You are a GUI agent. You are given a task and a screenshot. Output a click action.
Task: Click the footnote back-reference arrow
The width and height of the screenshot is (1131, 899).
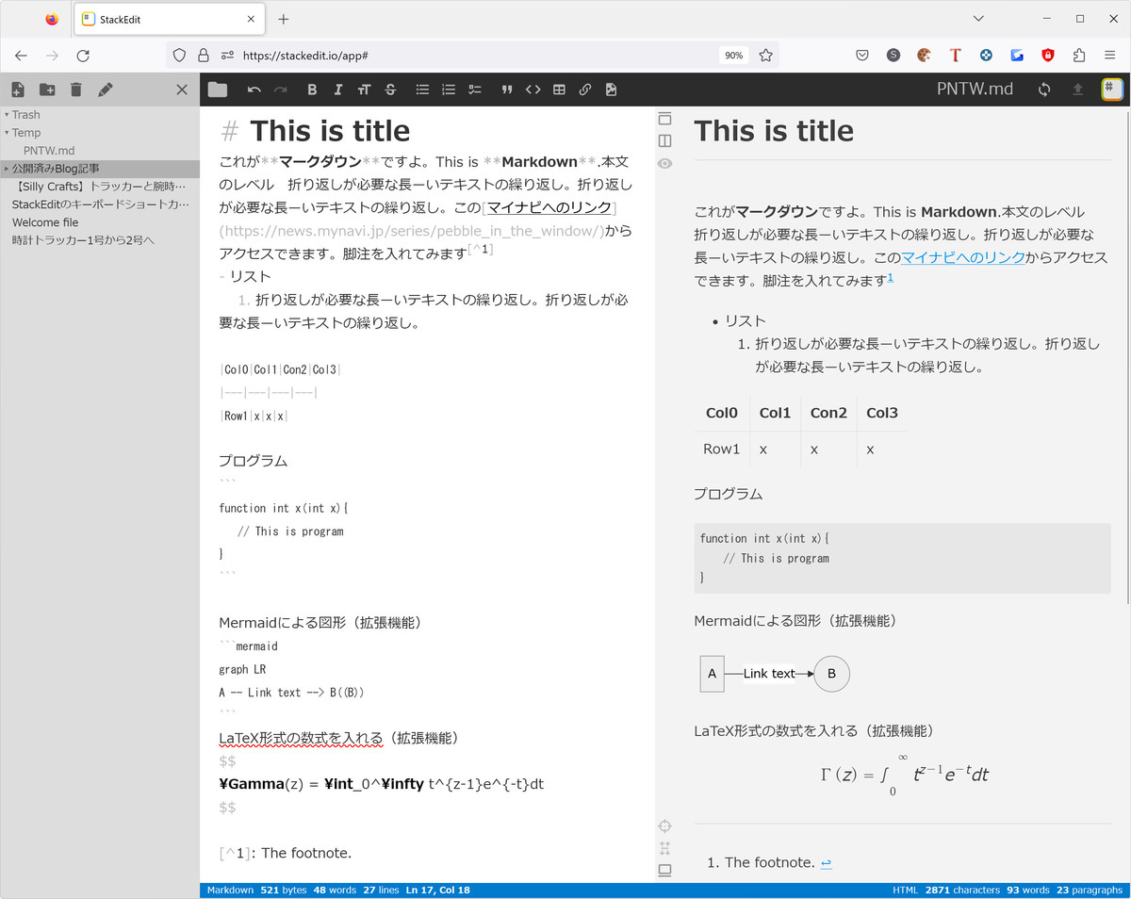tap(826, 863)
